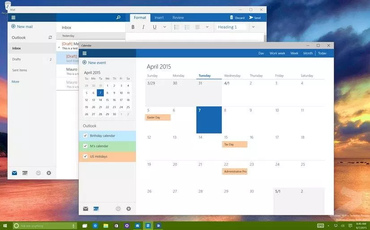Jump to Today in calendar
This screenshot has height=230, width=370.
pos(322,53)
